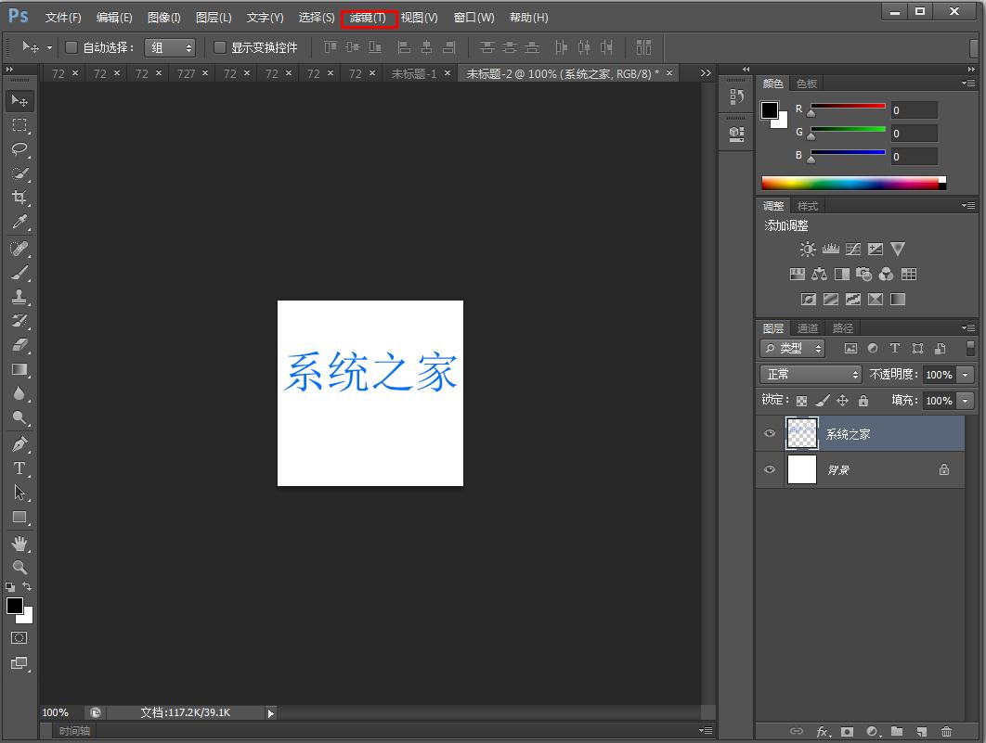Open the 类型 layer filter dropdown
The height and width of the screenshot is (743, 986).
click(792, 348)
